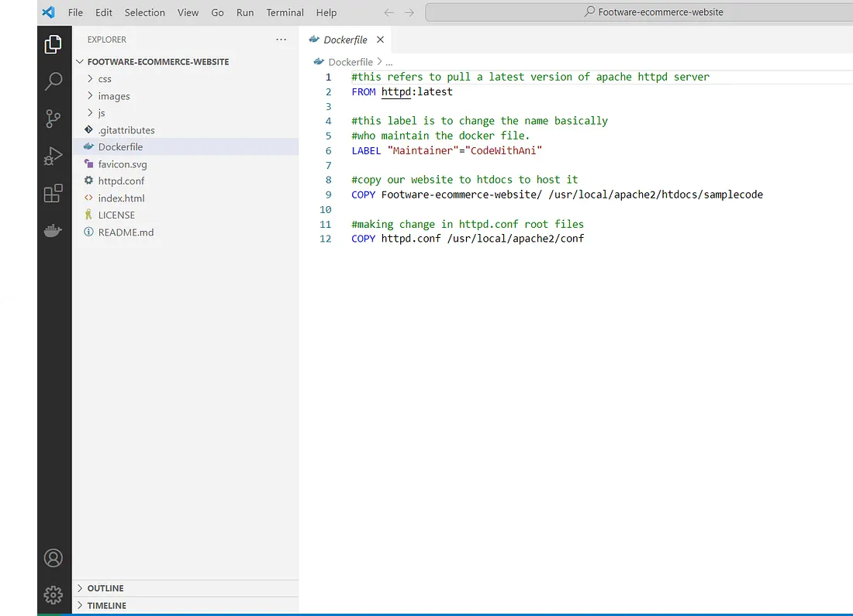Click line number 12 in the gutter
Image resolution: width=853 pixels, height=616 pixels.
326,238
